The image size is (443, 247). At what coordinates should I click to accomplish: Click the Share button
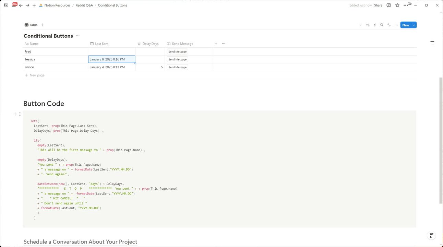coord(378,5)
